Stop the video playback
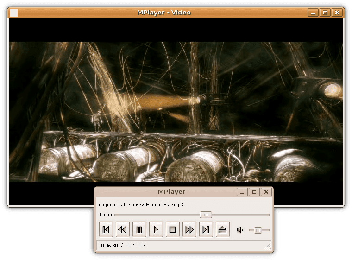This screenshot has height=260, width=352. [172, 229]
